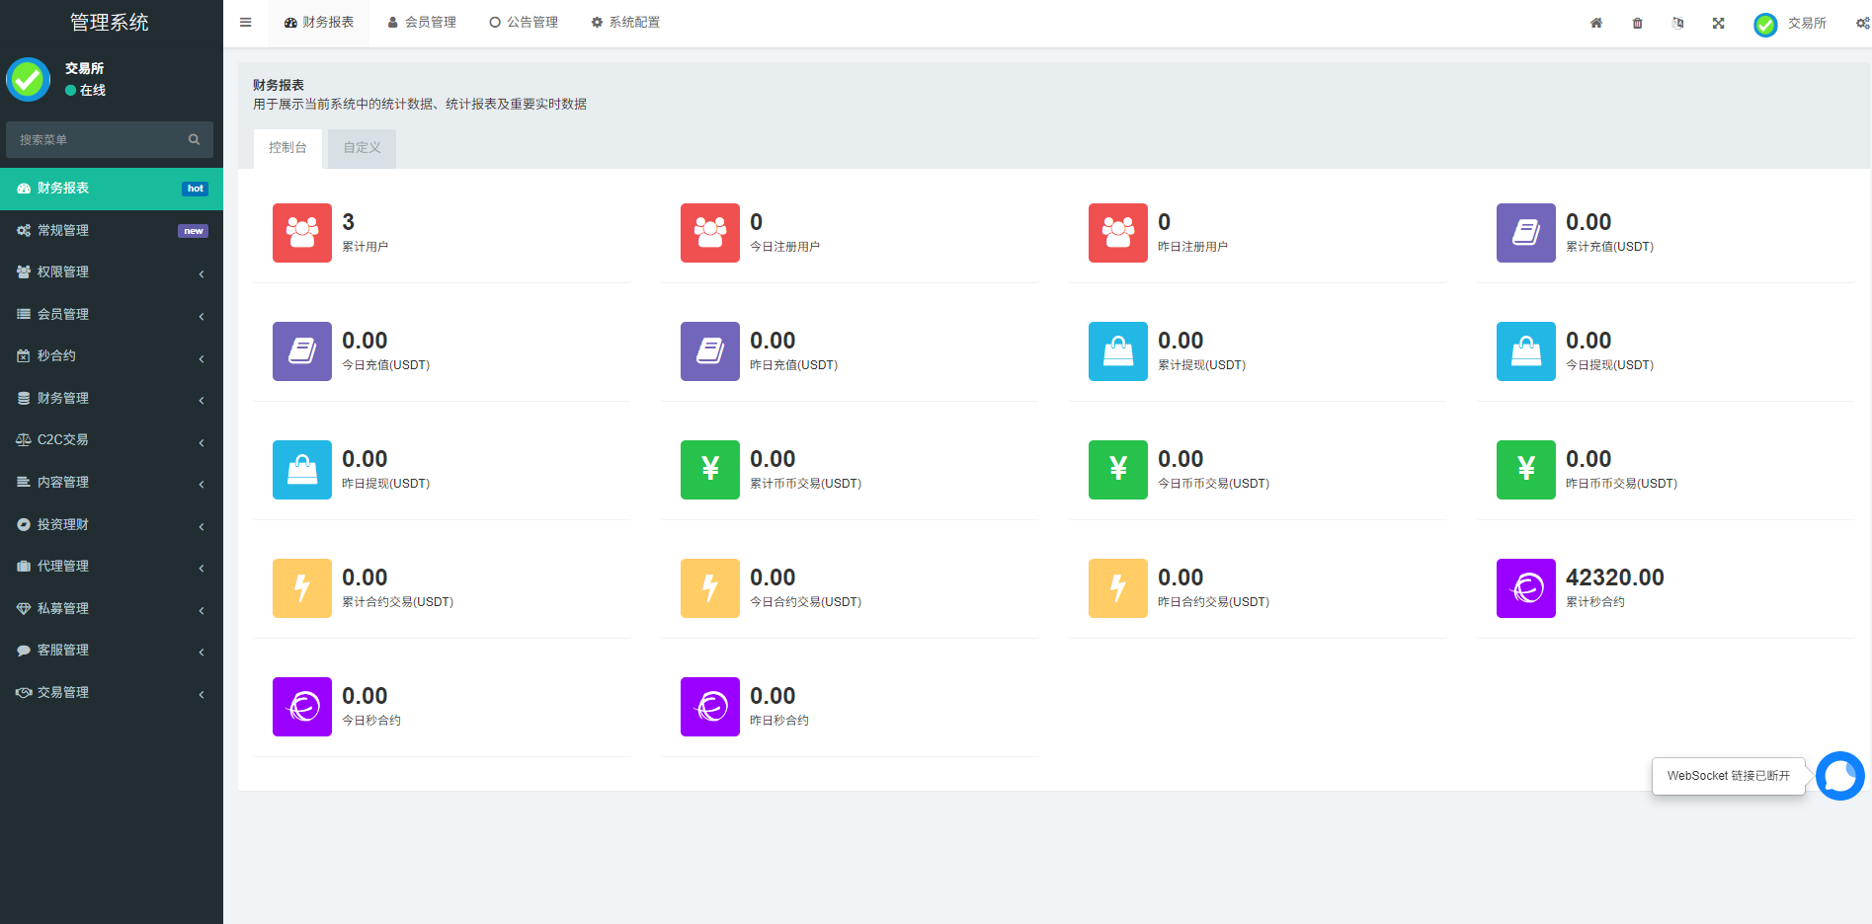Click the 累计币币交易 green yen icon

coord(710,470)
